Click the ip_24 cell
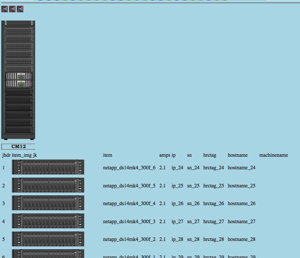This screenshot has height=258, width=300. tap(177, 168)
